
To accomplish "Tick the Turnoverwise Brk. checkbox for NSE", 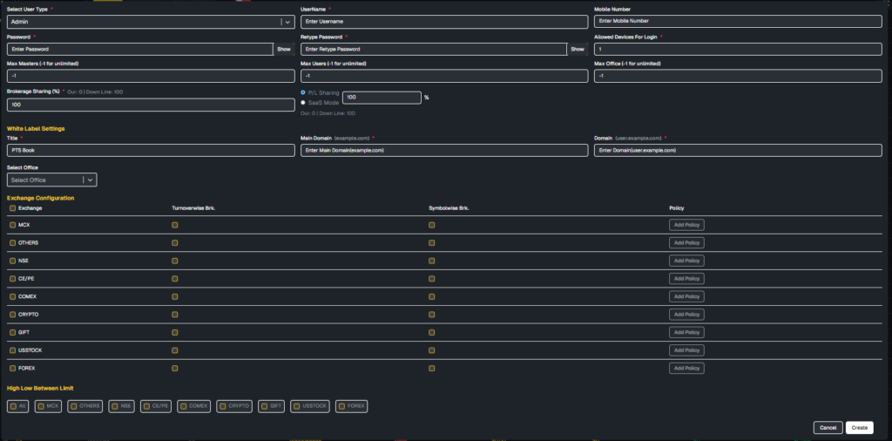I will tap(175, 261).
